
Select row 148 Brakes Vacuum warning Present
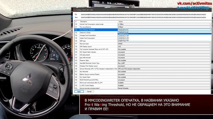coord(96,74)
